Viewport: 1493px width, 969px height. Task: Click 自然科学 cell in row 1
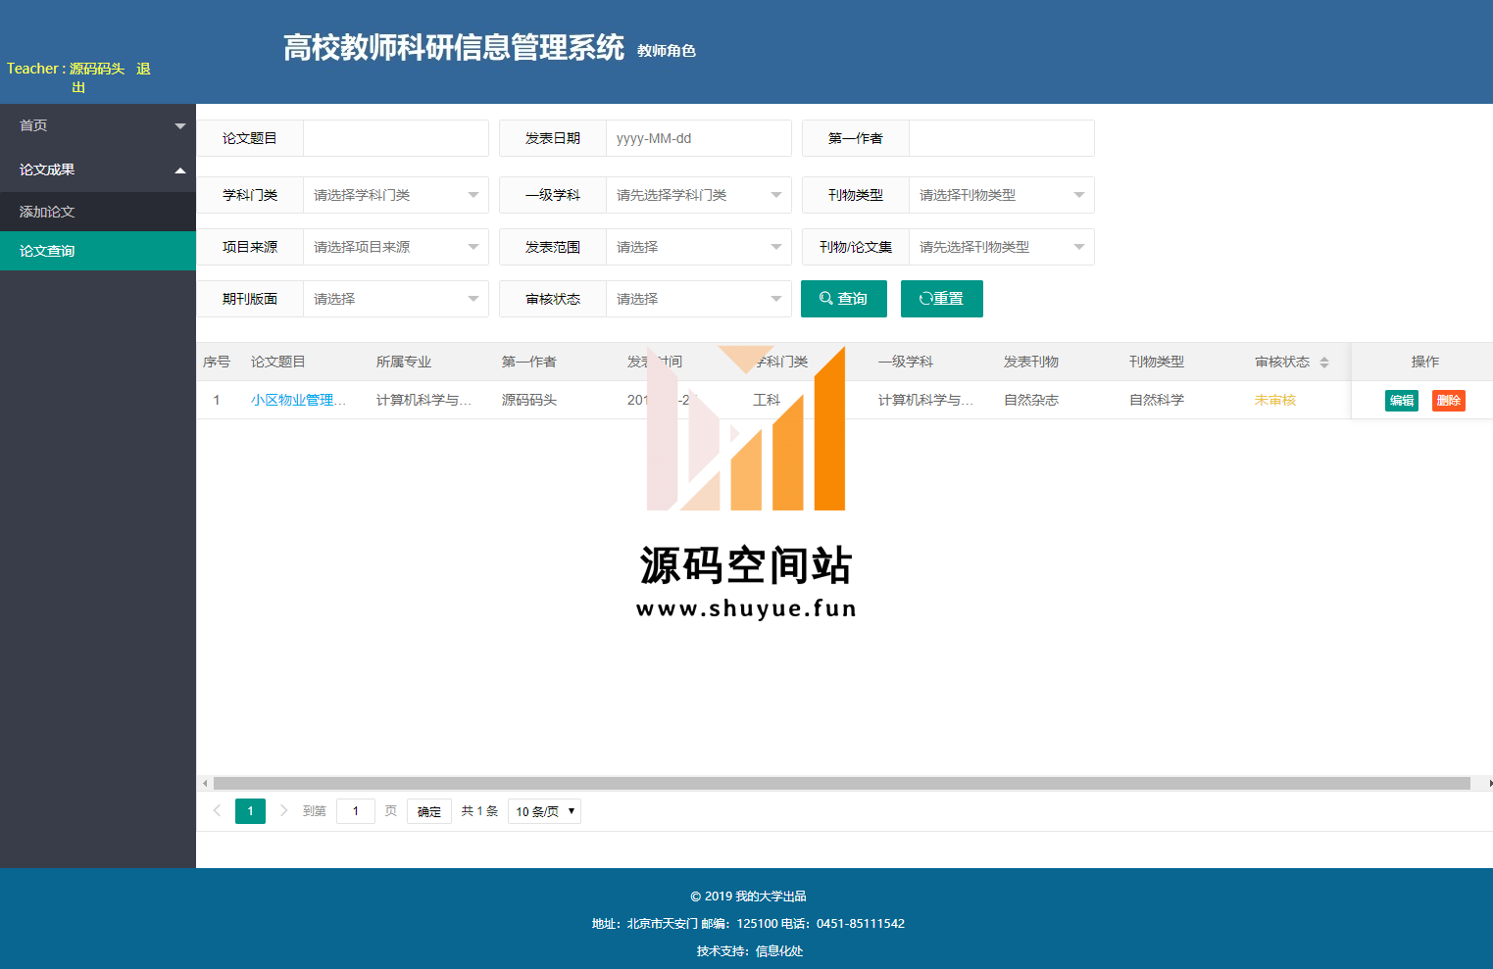[1157, 400]
